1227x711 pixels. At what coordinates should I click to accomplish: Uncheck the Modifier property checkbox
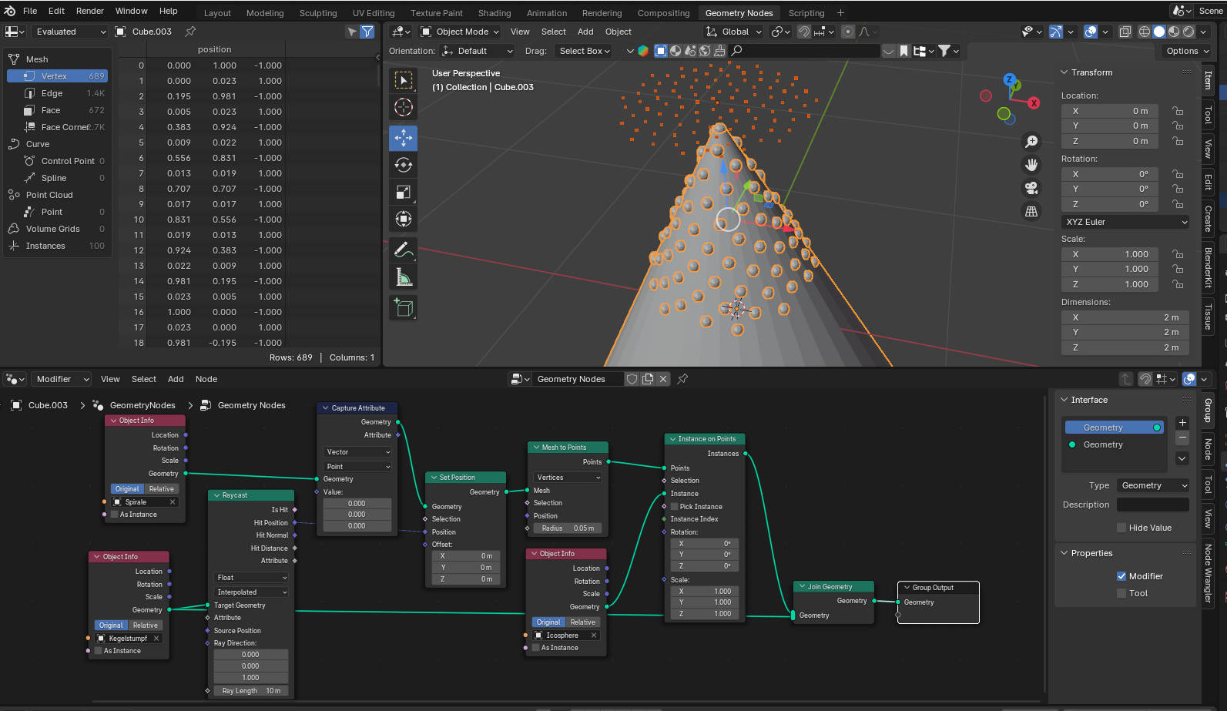coord(1121,576)
